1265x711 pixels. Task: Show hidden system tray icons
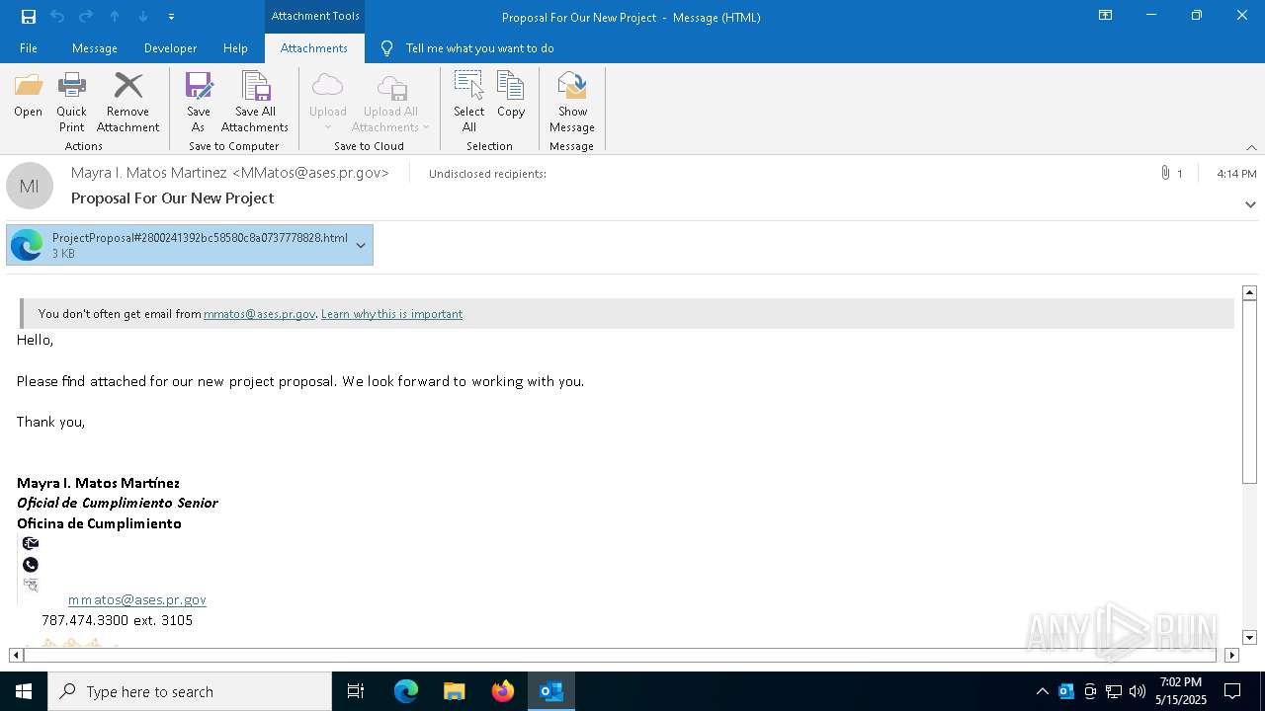(x=1042, y=691)
